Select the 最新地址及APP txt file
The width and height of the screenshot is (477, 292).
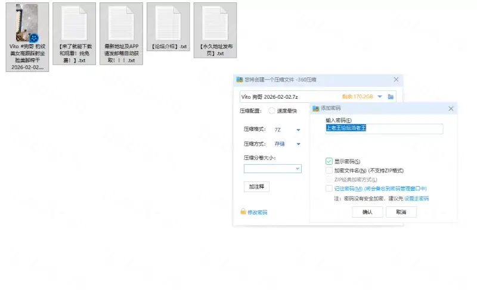[x=121, y=34]
